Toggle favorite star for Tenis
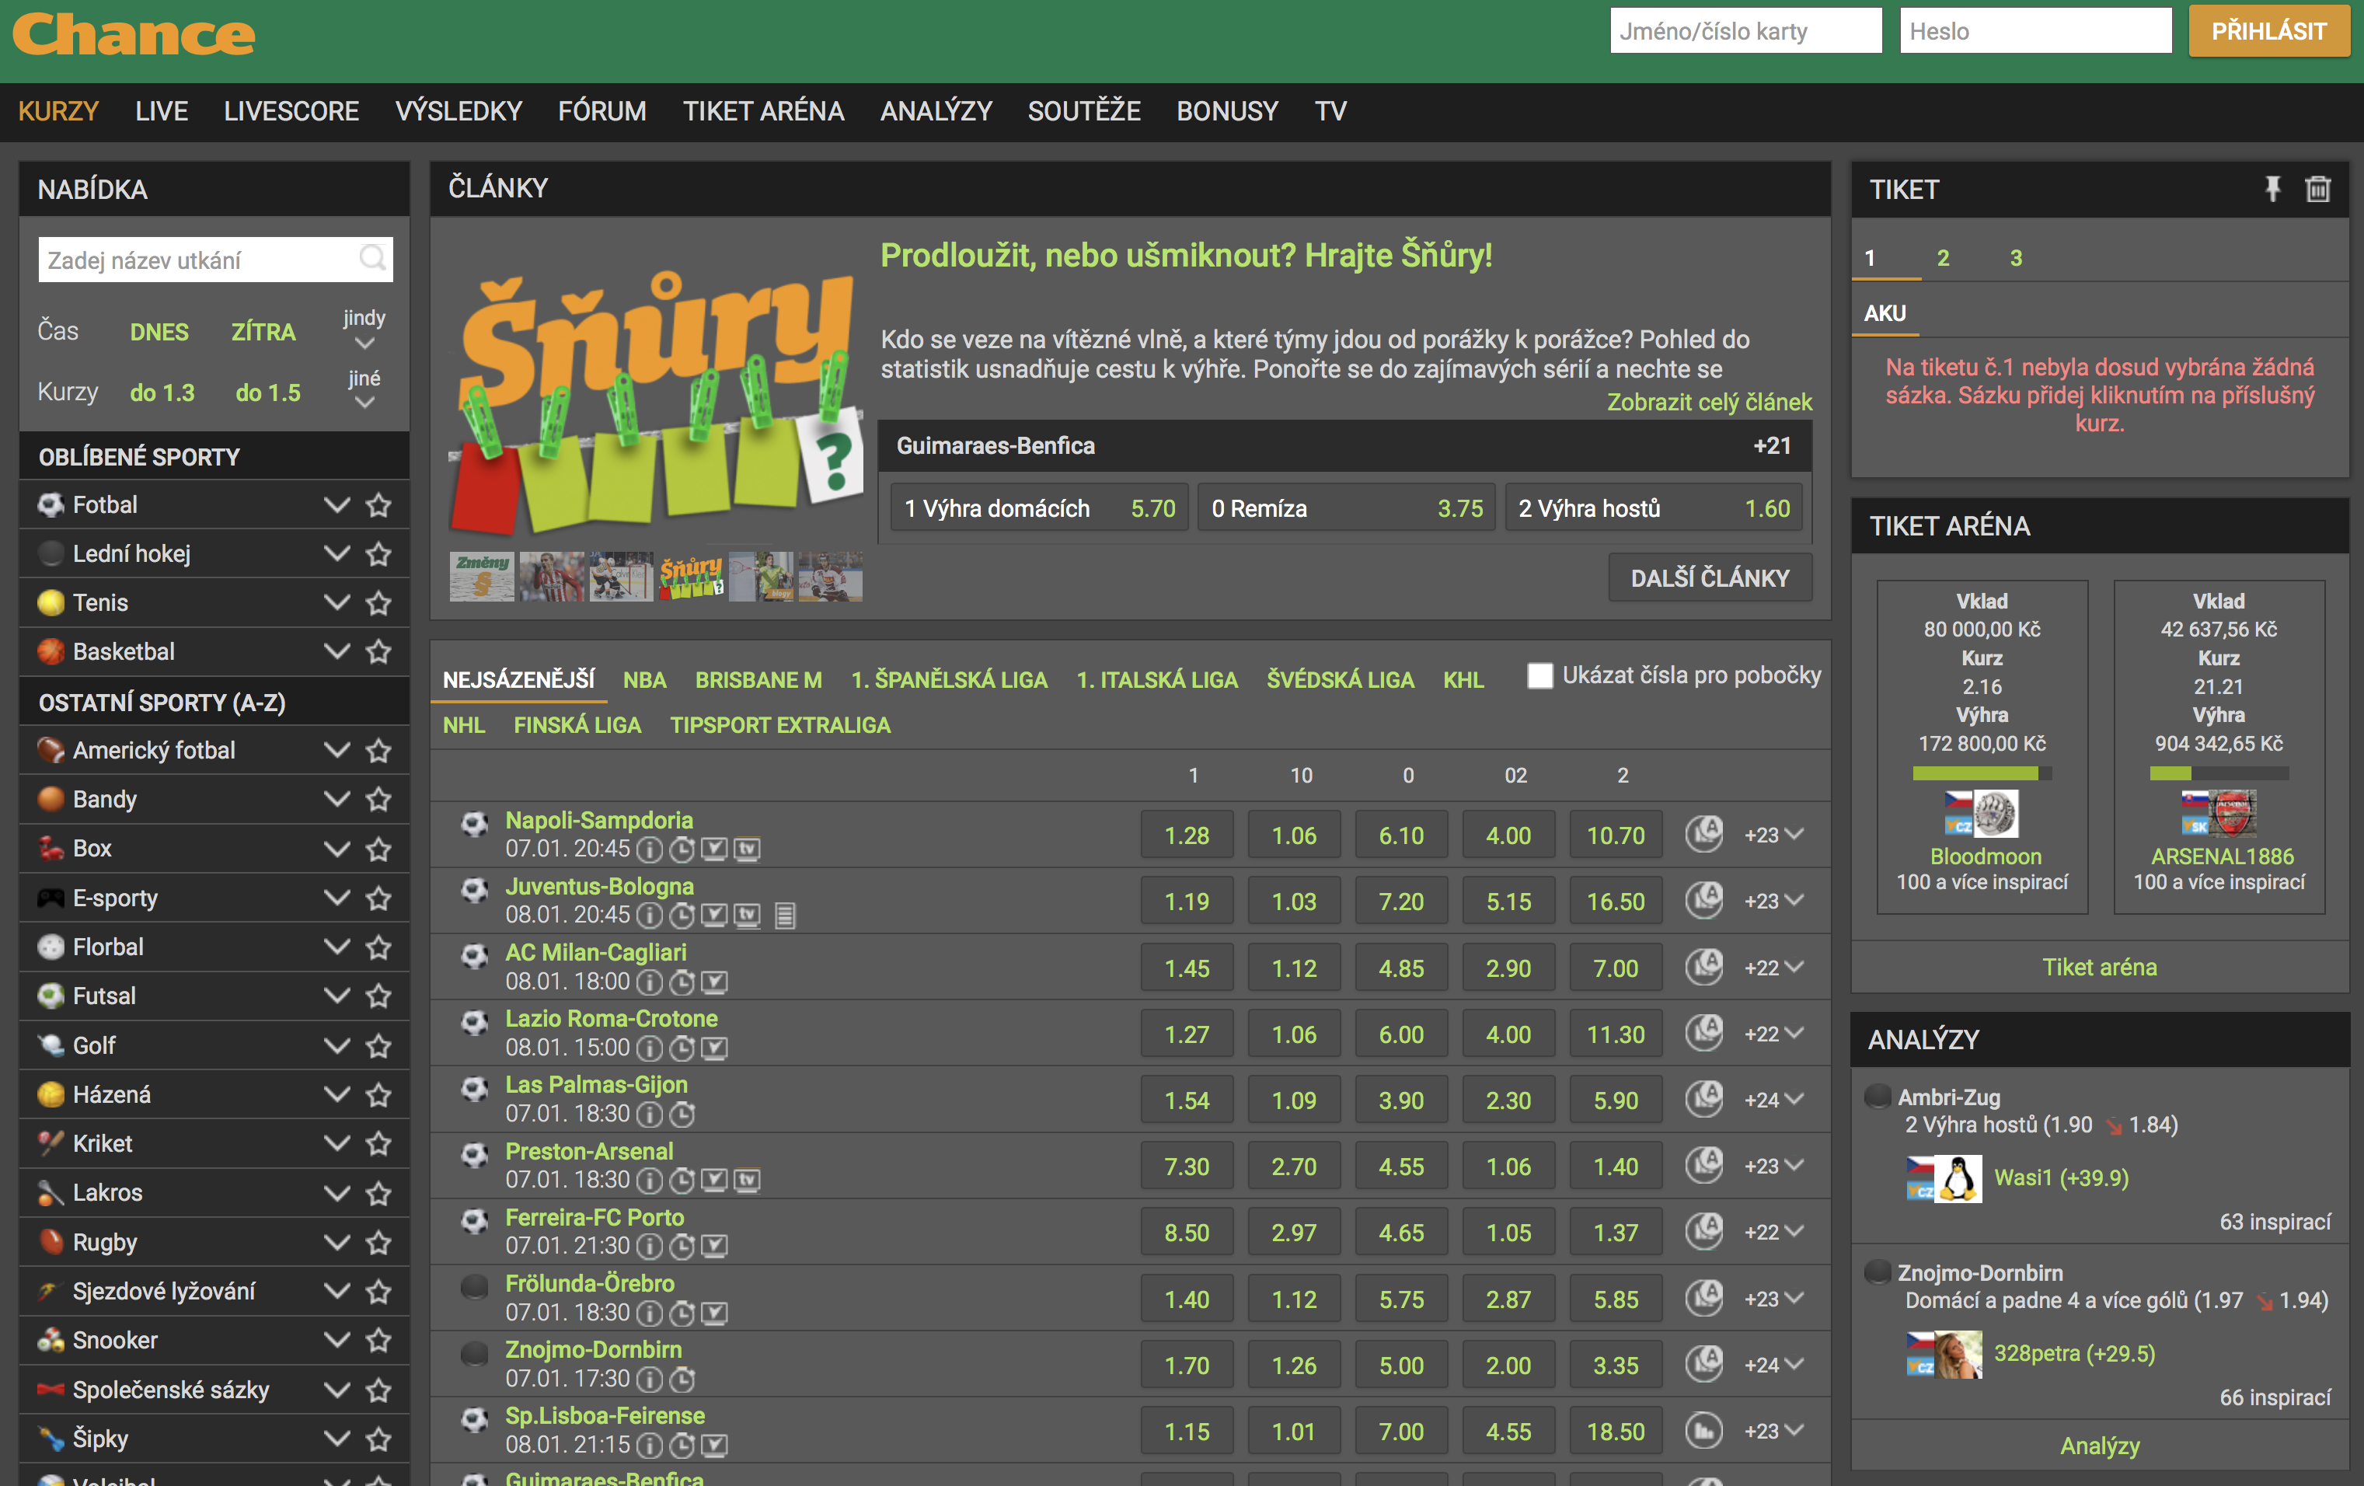Image resolution: width=2364 pixels, height=1486 pixels. (x=379, y=602)
